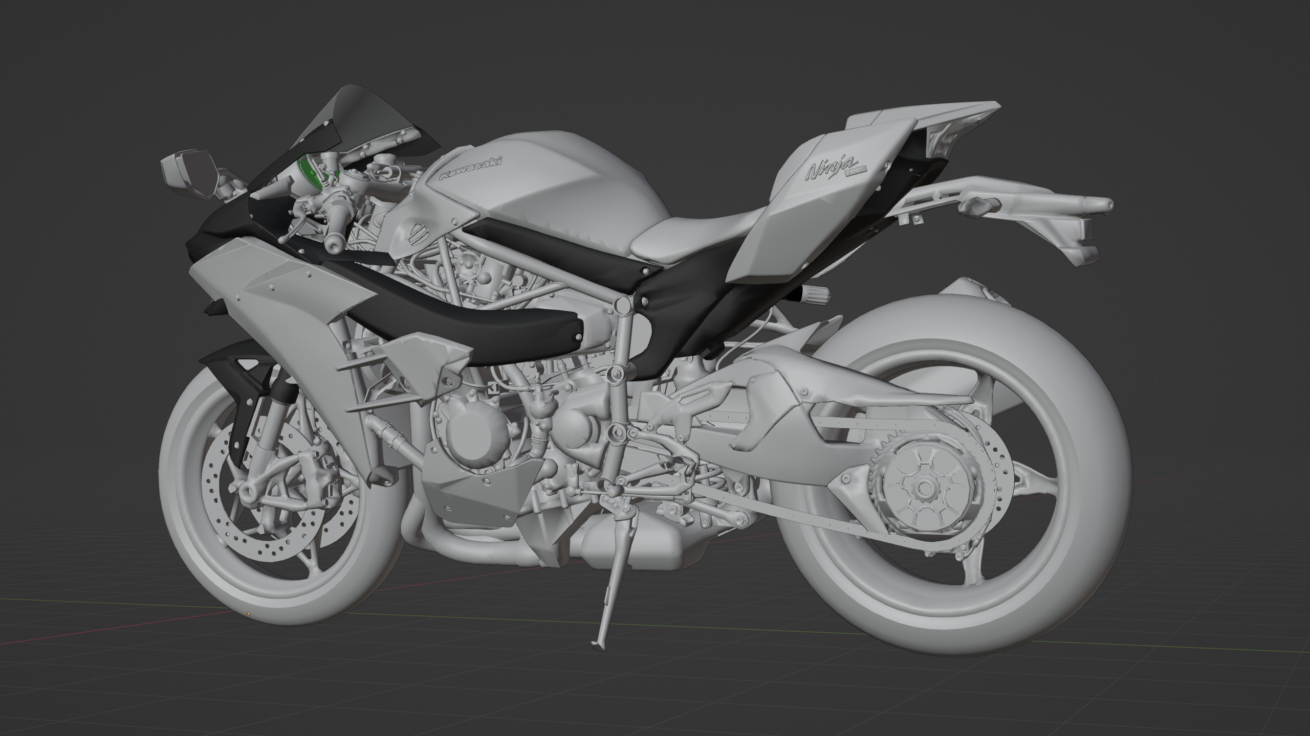Select the side mirror on the fairing

190,173
